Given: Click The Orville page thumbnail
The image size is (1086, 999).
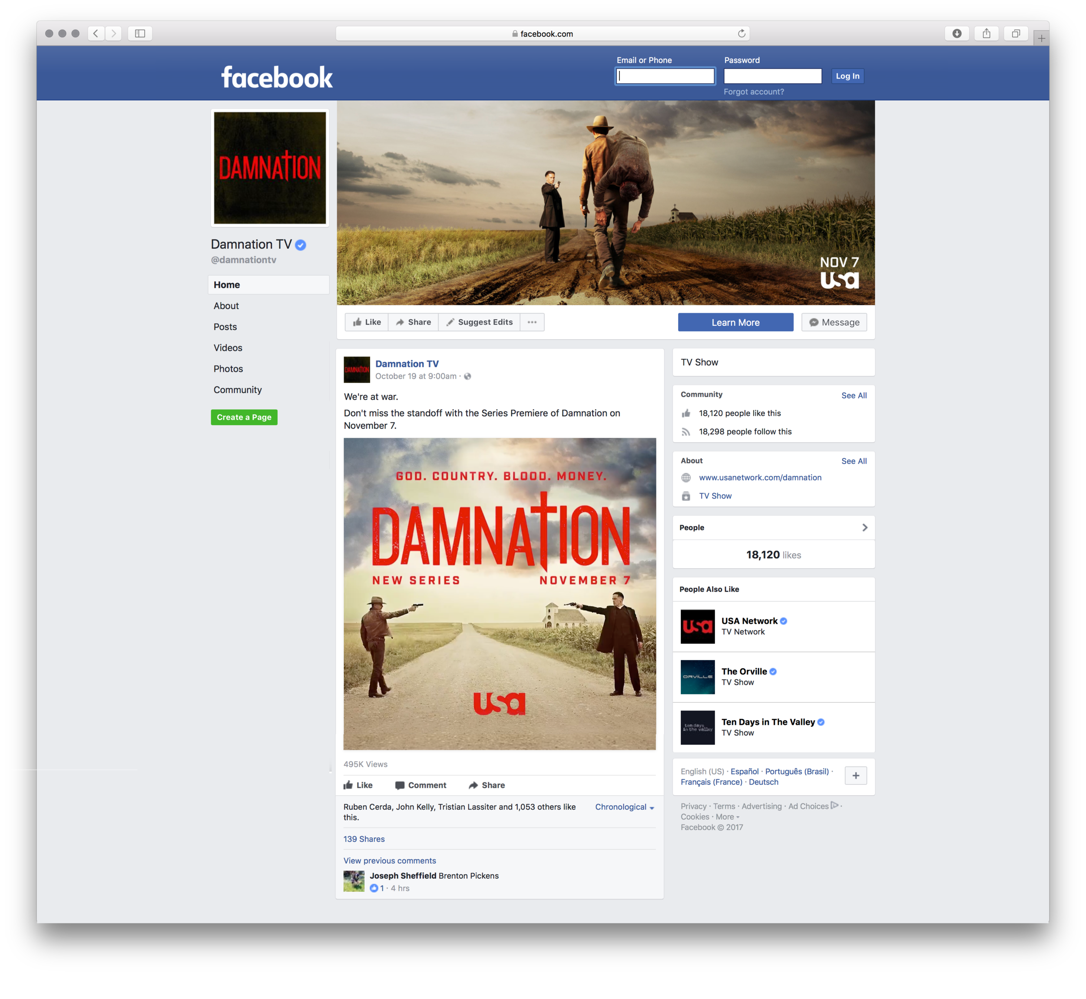Looking at the screenshot, I should (x=697, y=677).
